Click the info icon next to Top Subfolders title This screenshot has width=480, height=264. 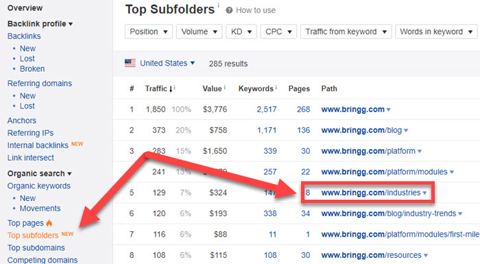pos(219,5)
